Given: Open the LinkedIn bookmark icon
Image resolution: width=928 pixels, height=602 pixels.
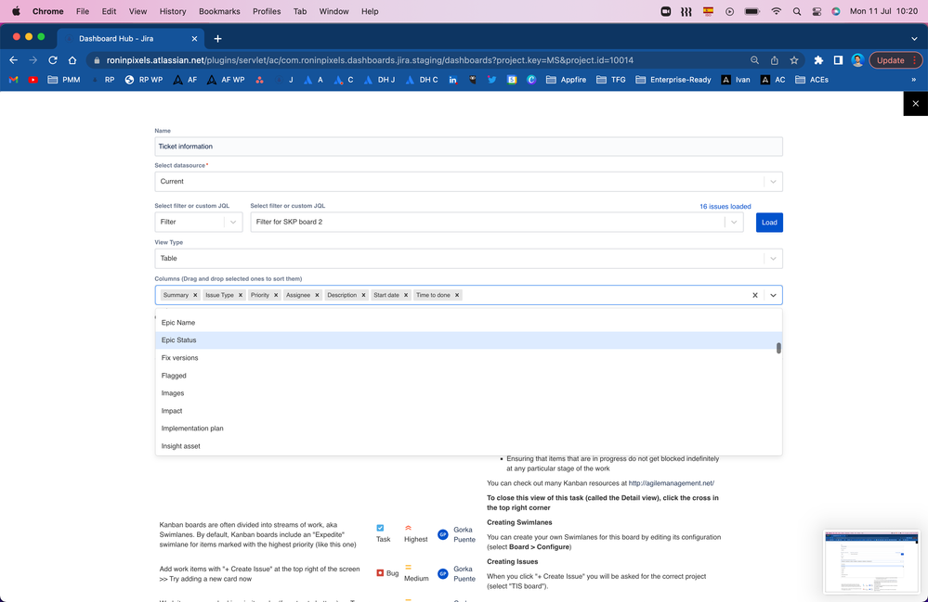Looking at the screenshot, I should [451, 80].
